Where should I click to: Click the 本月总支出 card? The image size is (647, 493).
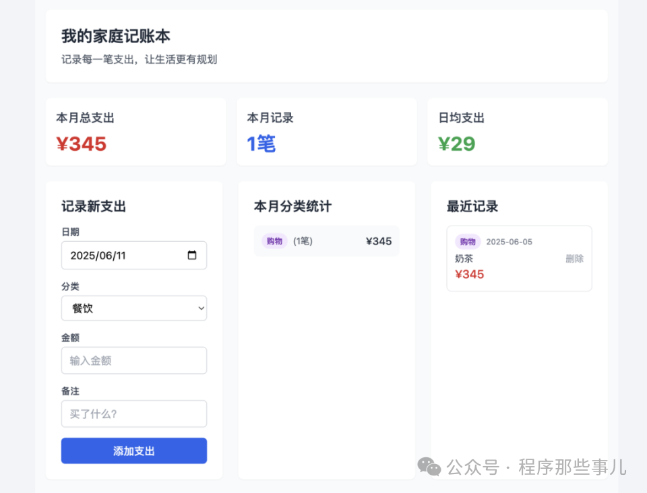pyautogui.click(x=135, y=131)
